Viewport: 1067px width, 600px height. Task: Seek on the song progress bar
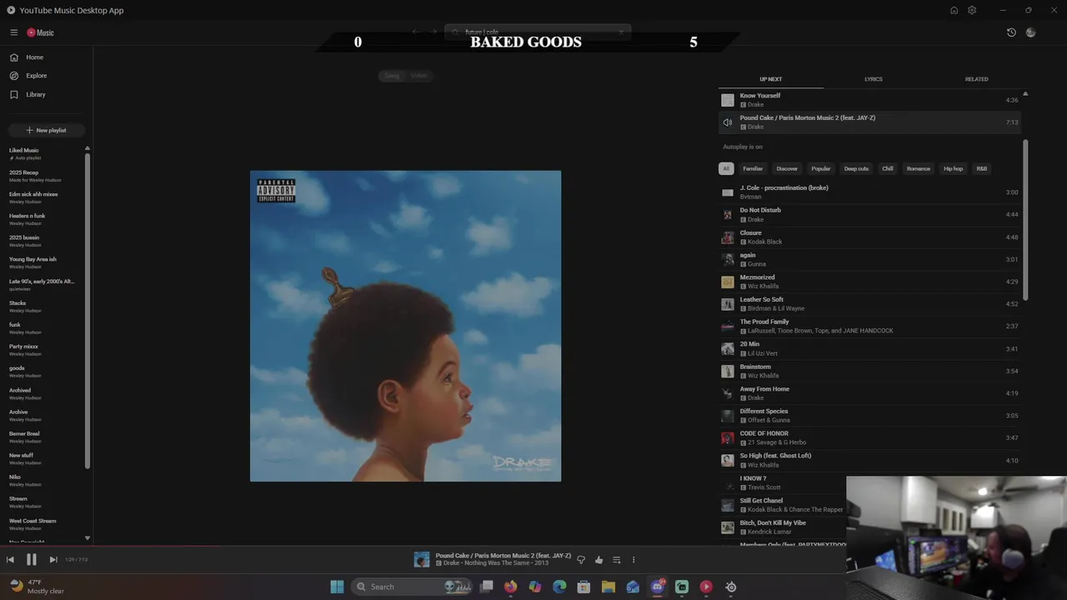click(x=423, y=547)
